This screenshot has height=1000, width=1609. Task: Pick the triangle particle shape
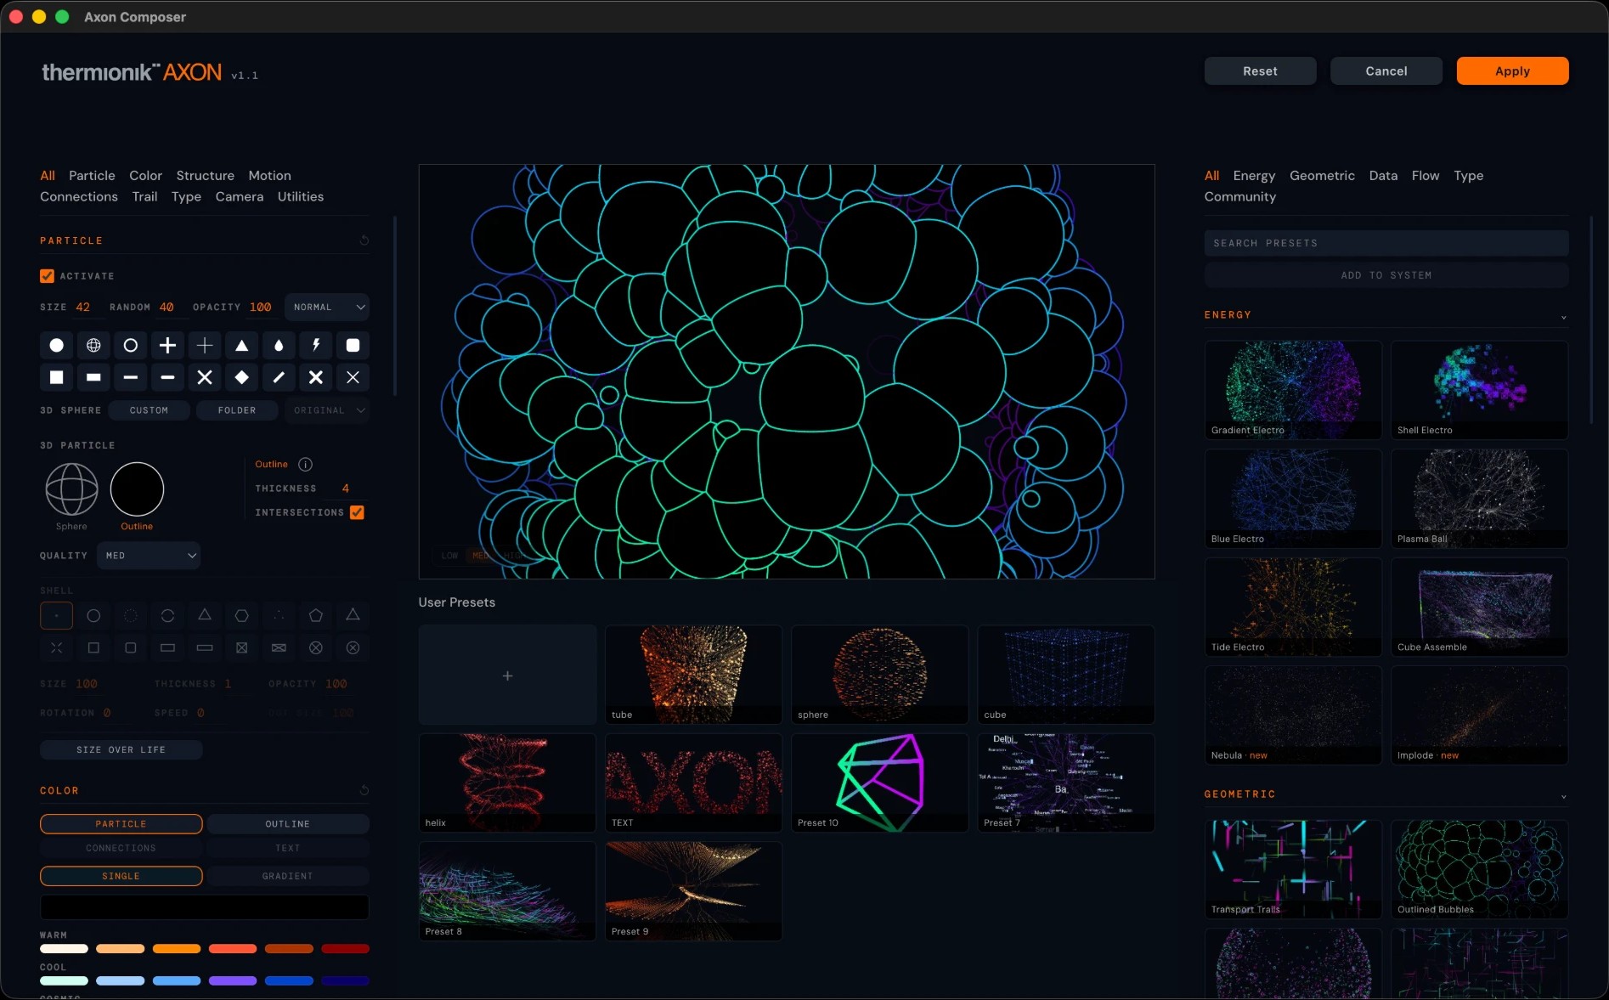point(242,345)
